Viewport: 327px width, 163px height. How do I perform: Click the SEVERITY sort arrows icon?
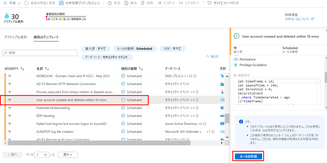click(x=22, y=69)
